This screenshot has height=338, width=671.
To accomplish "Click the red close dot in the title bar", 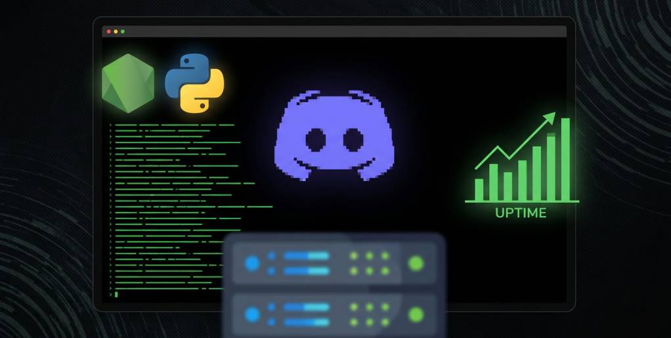I will pos(109,32).
